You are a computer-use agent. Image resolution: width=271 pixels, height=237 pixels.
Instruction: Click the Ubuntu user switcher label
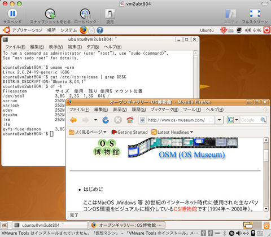(x=207, y=30)
